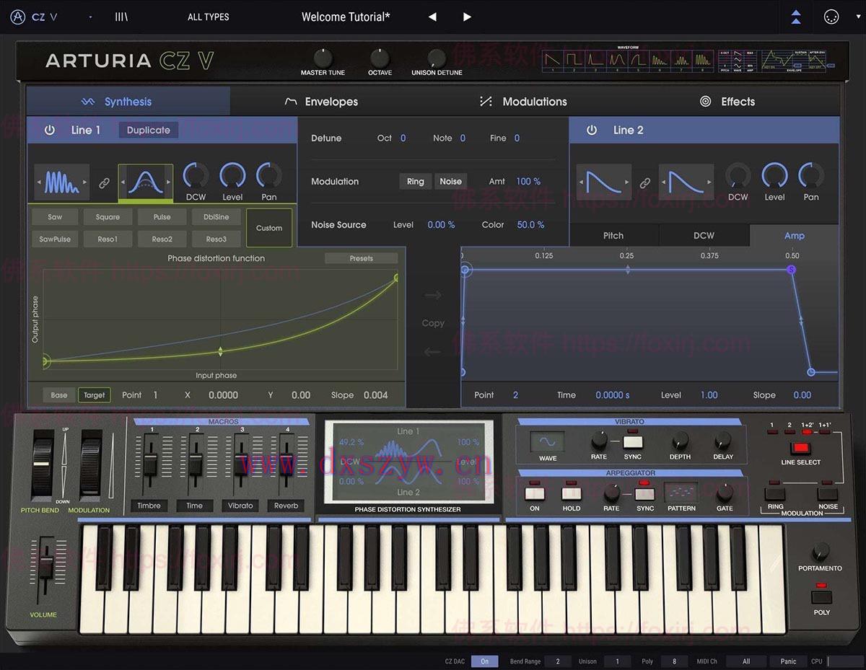Click Line 1 waveform link chain icon
The height and width of the screenshot is (670, 866).
pos(103,183)
